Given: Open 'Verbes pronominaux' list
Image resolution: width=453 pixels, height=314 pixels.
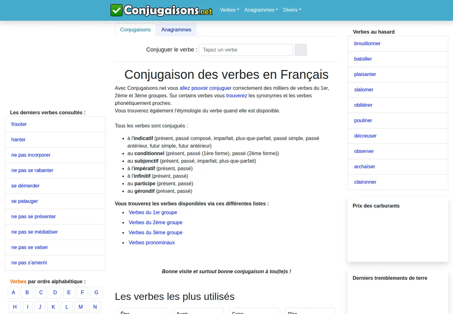Looking at the screenshot, I should [152, 243].
